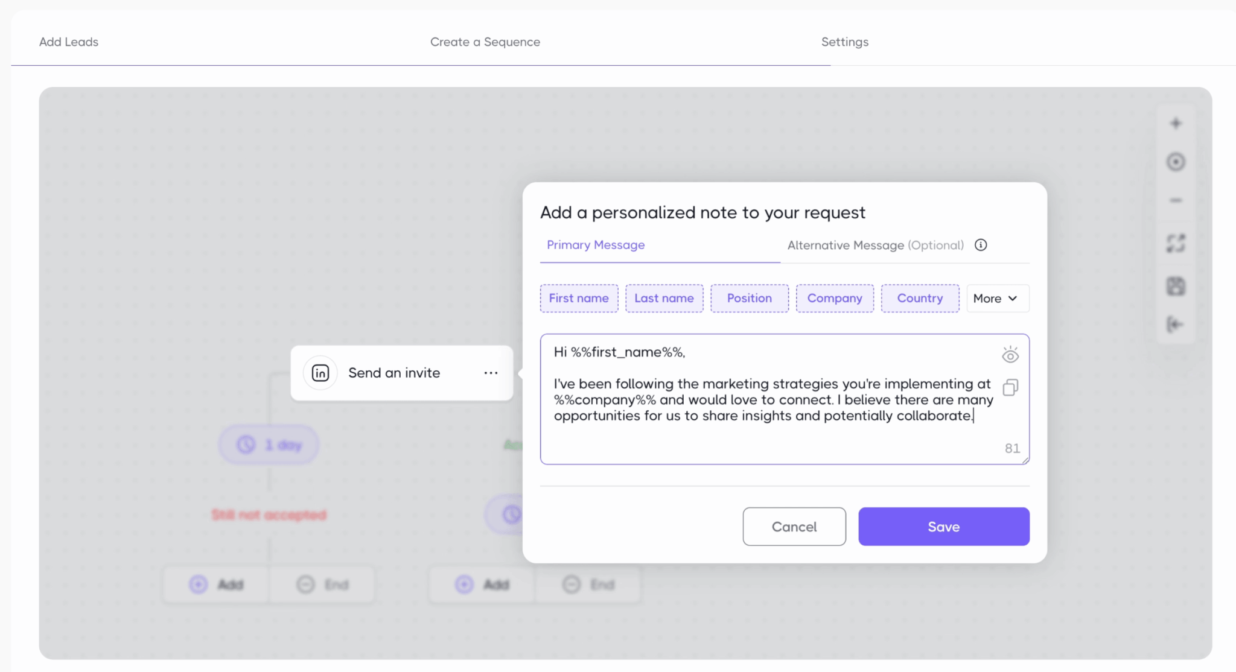Image resolution: width=1236 pixels, height=672 pixels.
Task: Click the textarea resize handle corner
Action: click(1025, 460)
